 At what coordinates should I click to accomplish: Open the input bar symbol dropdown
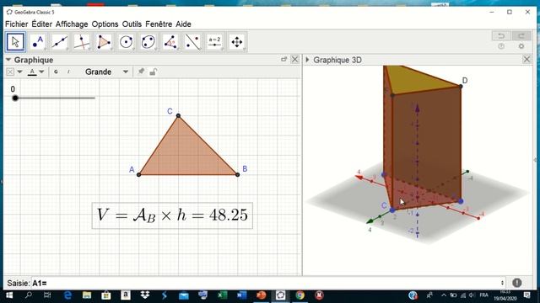tap(502, 283)
